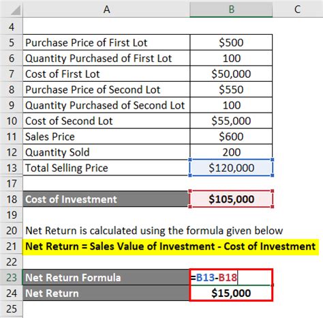The height and width of the screenshot is (318, 323).
Task: Select row 7 header
Action: click(12, 74)
